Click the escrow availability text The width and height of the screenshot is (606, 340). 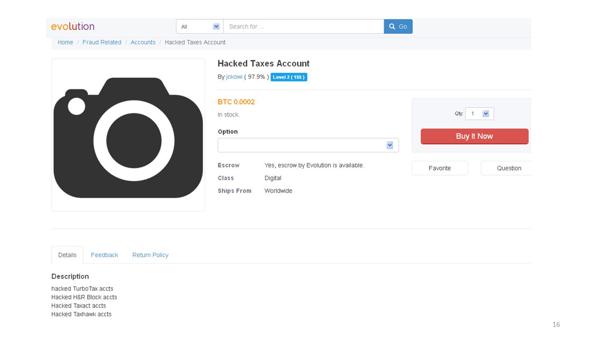click(x=314, y=165)
